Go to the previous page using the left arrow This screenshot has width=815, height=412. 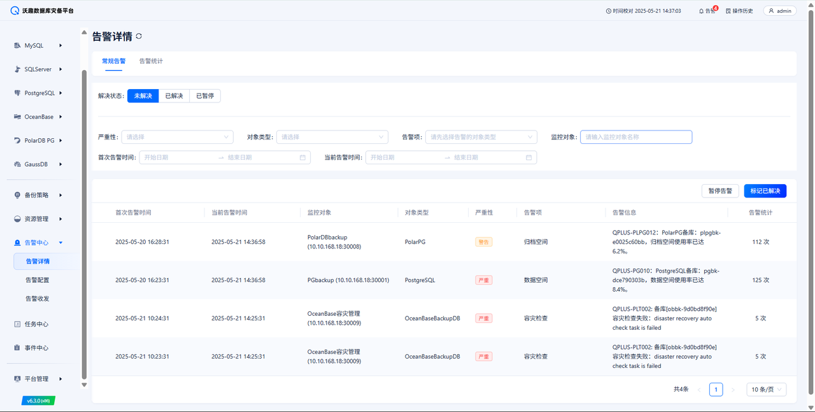point(699,389)
